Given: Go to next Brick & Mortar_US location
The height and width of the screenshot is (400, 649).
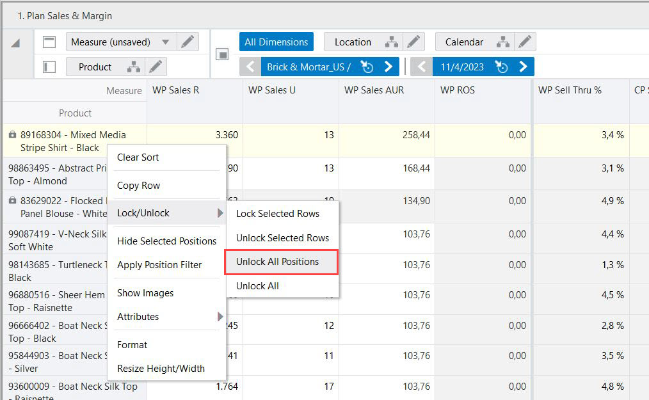Looking at the screenshot, I should click(389, 67).
